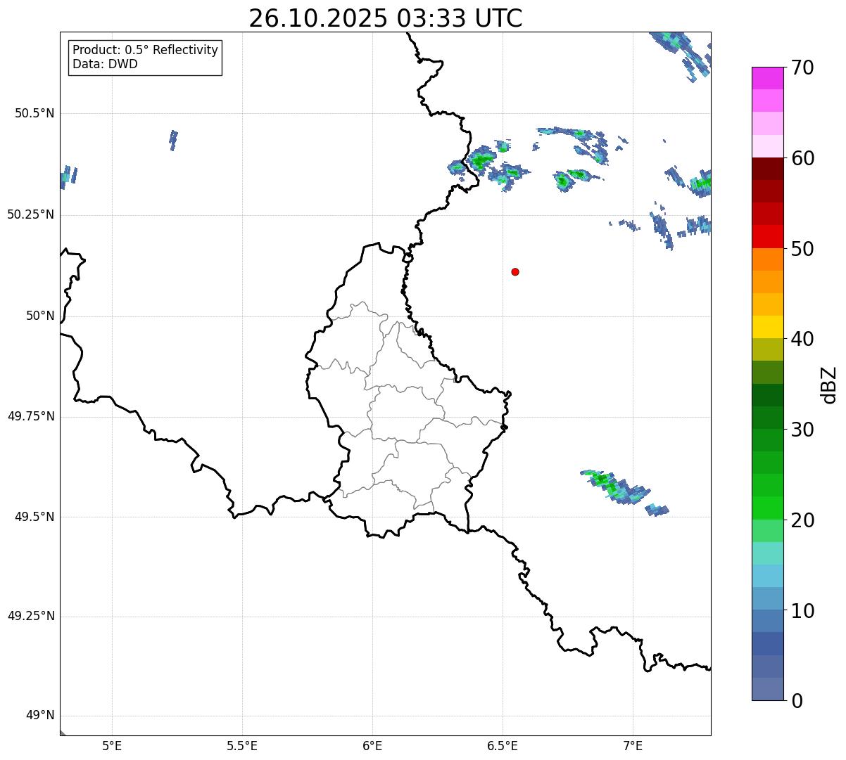Screen dimensions: 846x760
Task: Click the 5.5°E longitude label
Action: point(242,746)
